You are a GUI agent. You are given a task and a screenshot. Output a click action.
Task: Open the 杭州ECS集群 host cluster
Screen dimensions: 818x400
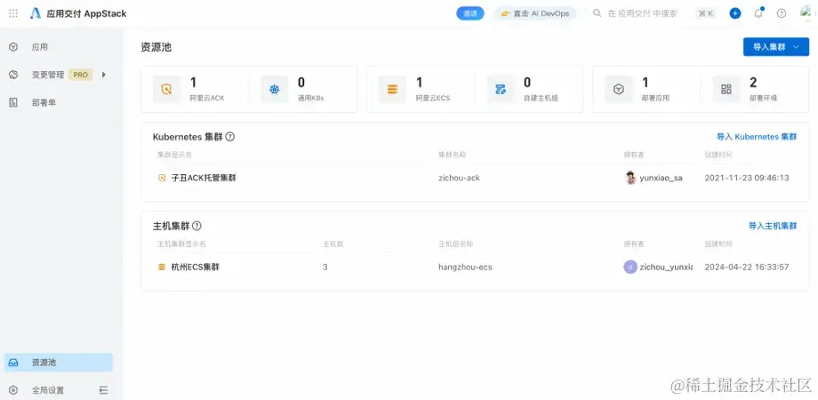coord(195,267)
